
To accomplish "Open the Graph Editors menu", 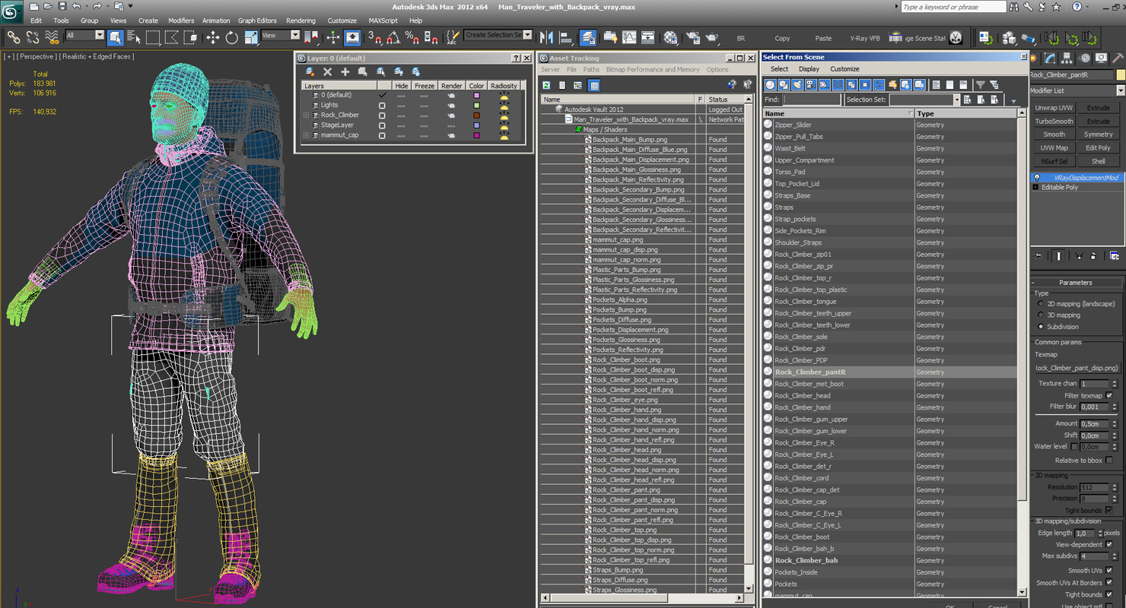I will [x=257, y=21].
